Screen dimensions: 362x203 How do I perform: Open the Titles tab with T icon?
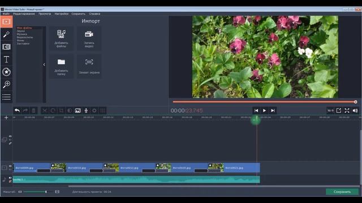point(6,59)
